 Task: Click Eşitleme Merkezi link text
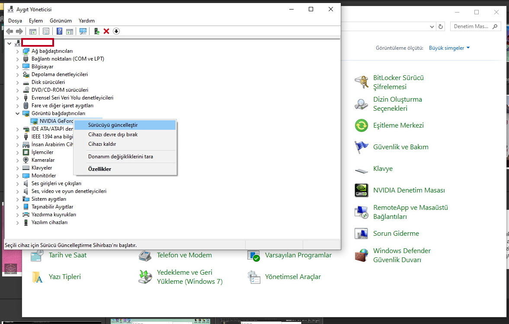[398, 125]
